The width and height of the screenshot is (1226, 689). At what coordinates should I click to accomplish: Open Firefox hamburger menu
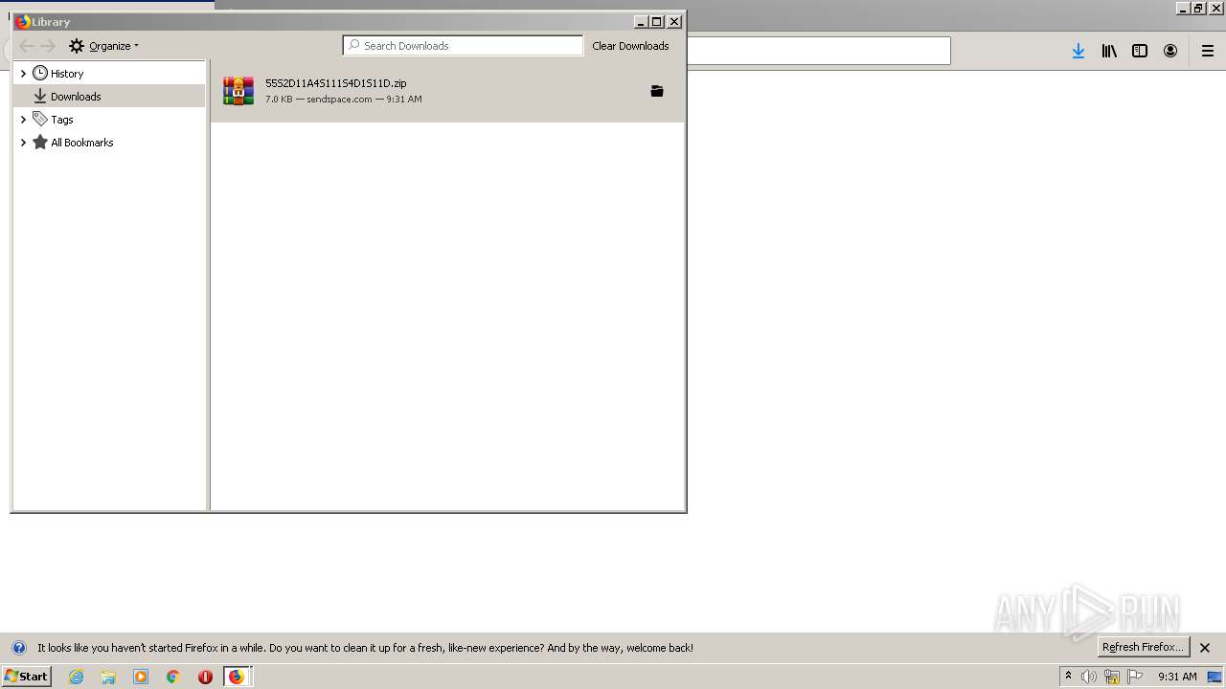point(1208,51)
